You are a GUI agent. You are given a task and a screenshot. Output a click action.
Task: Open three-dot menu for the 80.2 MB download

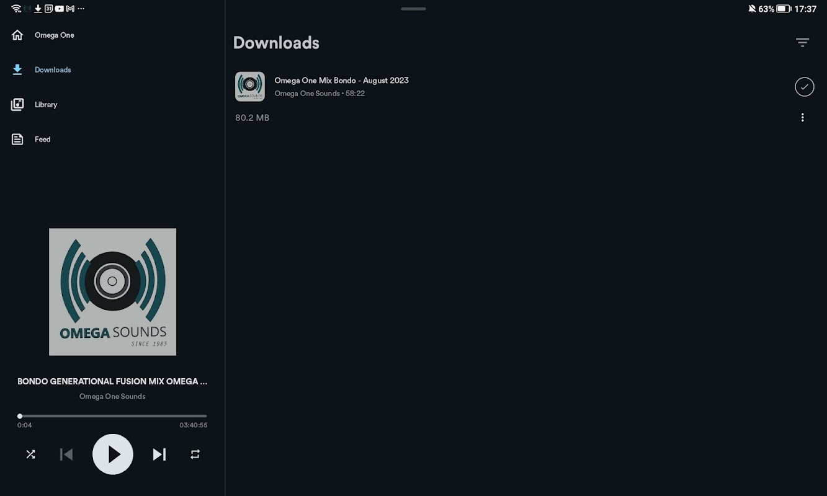[802, 117]
